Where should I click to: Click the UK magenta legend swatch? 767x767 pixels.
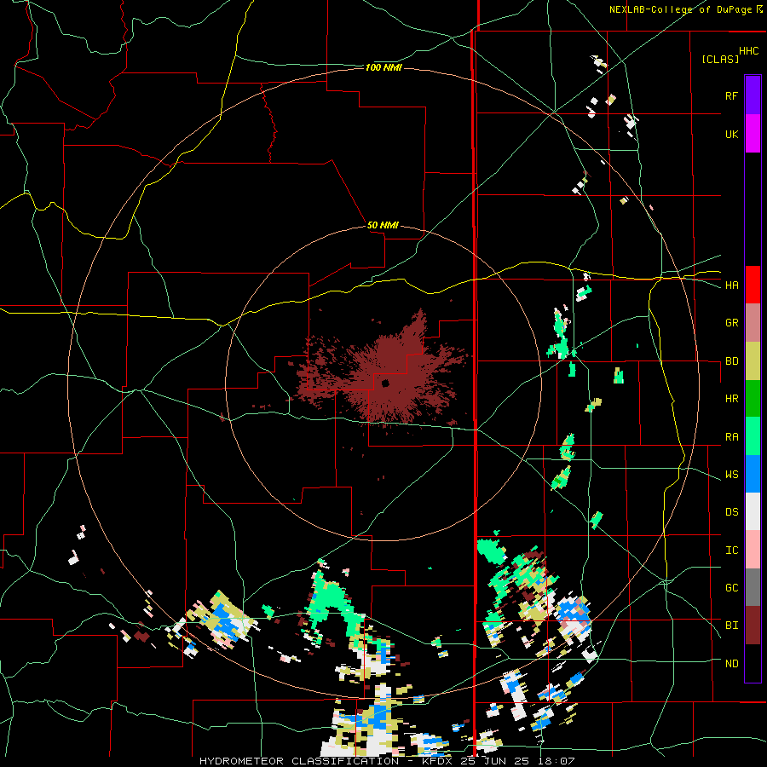tap(753, 134)
